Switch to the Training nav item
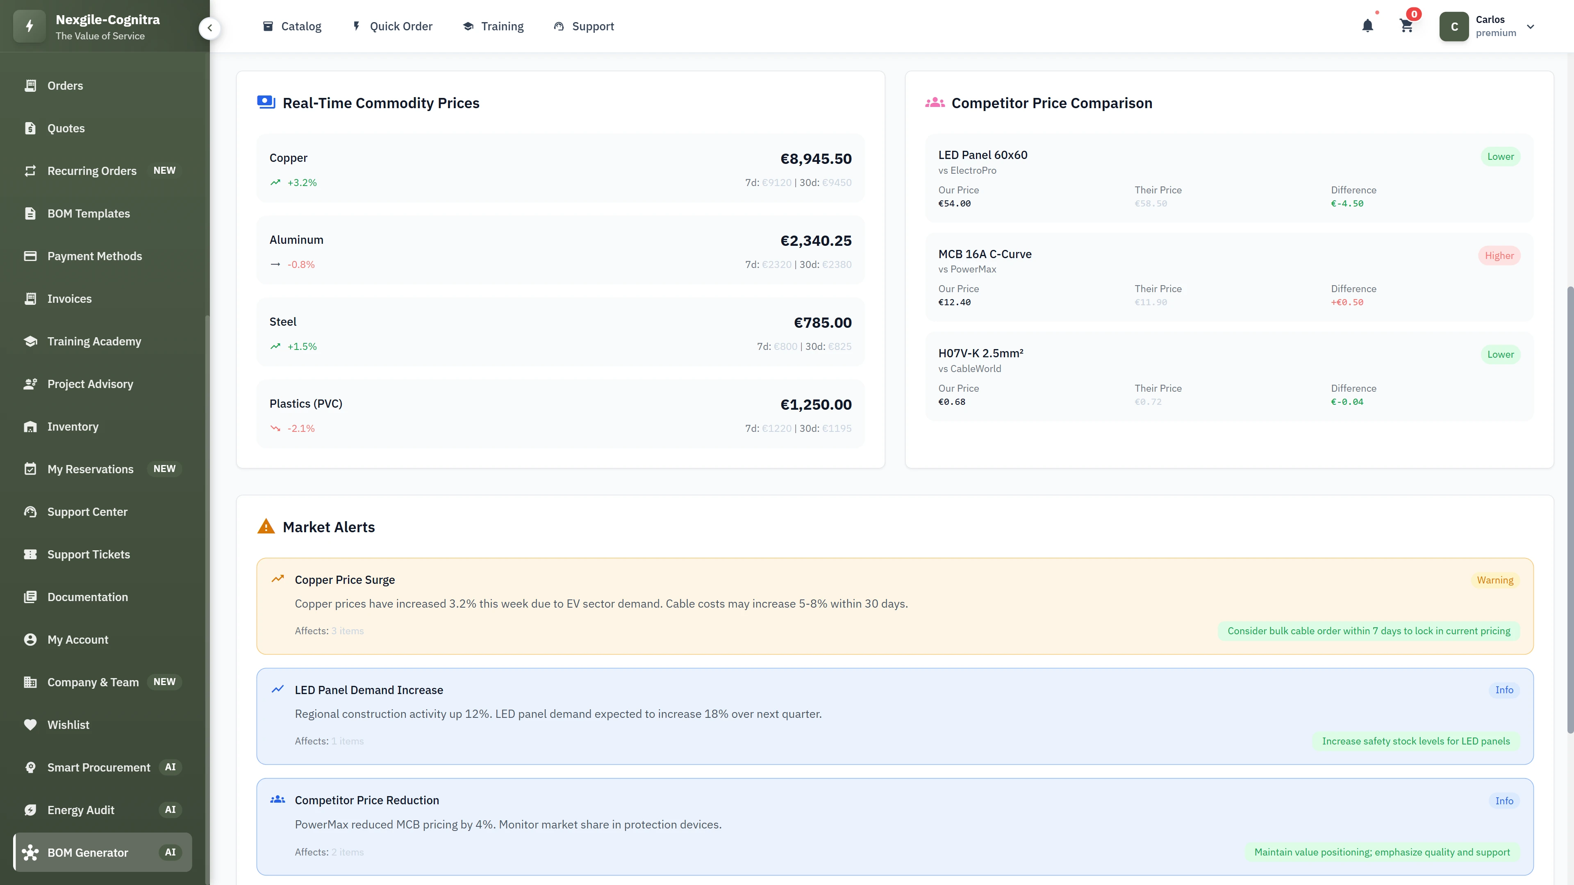Image resolution: width=1574 pixels, height=885 pixels. (493, 26)
